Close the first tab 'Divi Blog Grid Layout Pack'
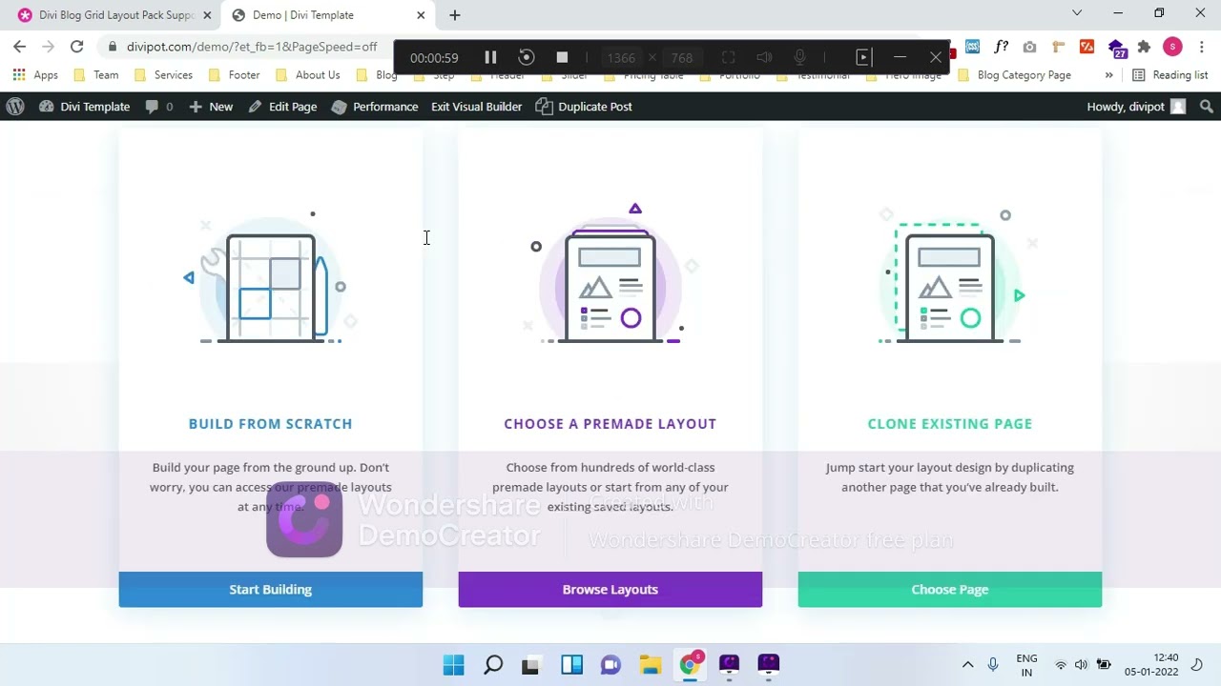This screenshot has height=686, width=1221. point(207,15)
